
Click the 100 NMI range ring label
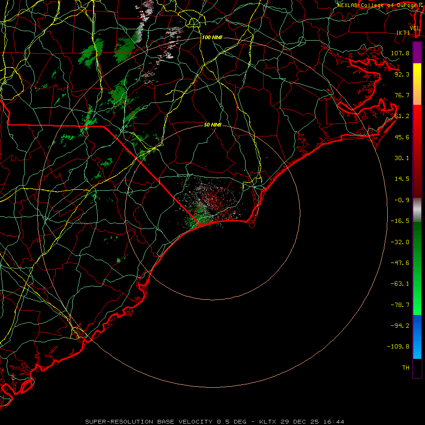[212, 37]
